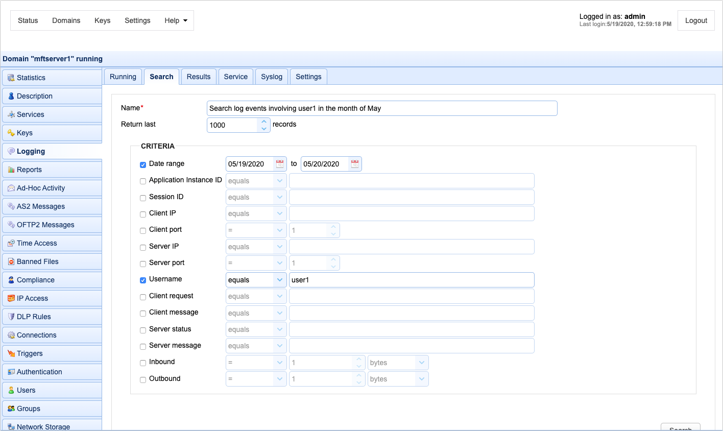Click the OFTP2 Messages icon
The image size is (723, 431).
coord(11,225)
